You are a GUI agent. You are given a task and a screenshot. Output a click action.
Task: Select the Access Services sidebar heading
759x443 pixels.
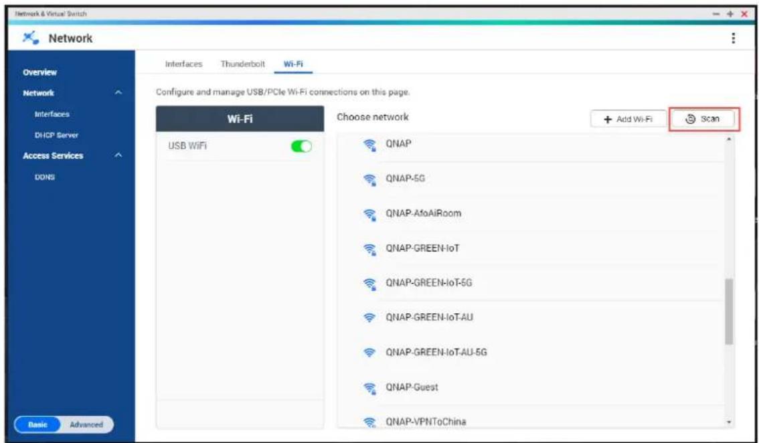coord(53,155)
